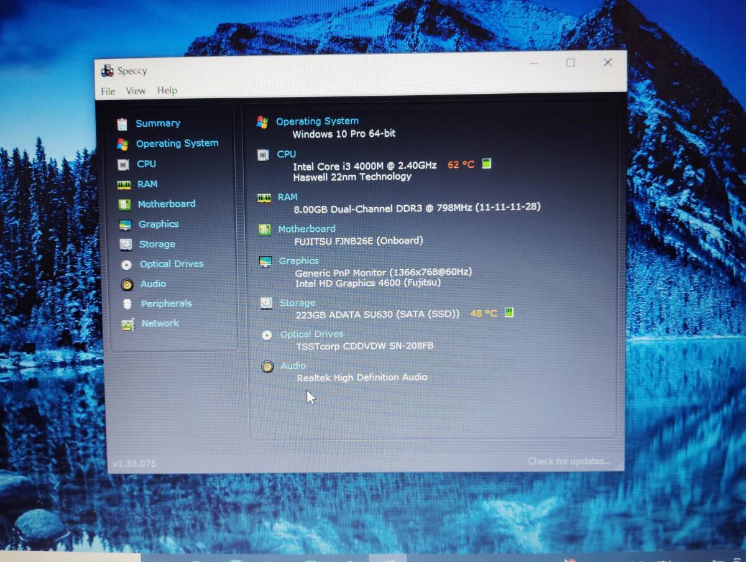Select Optical Drives in the sidebar
This screenshot has height=562, width=746.
[x=172, y=264]
